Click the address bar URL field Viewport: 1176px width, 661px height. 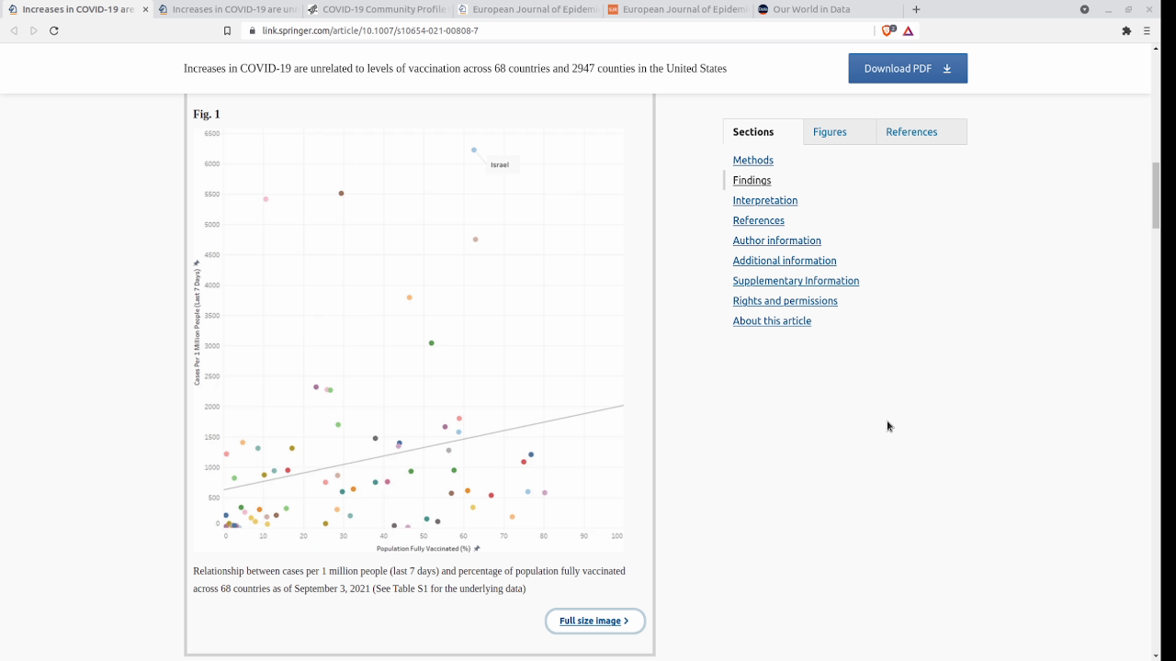click(x=551, y=30)
